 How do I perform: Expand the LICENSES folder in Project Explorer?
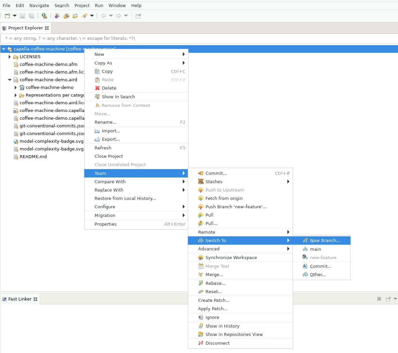click(9, 57)
